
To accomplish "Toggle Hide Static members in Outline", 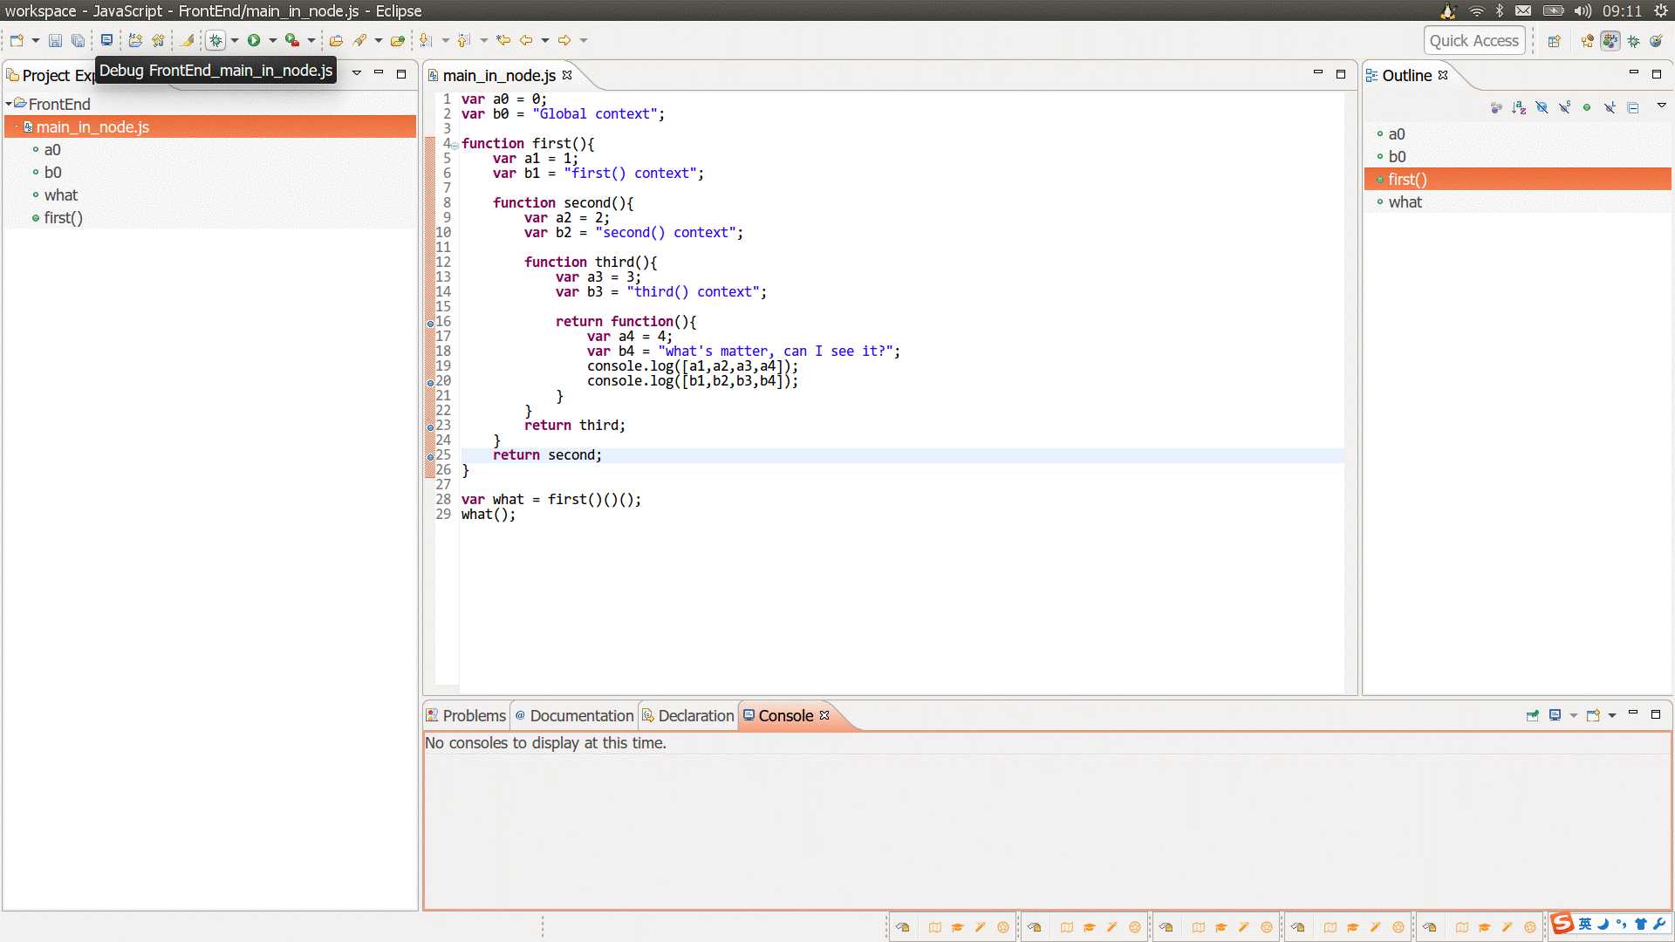I will 1564,107.
